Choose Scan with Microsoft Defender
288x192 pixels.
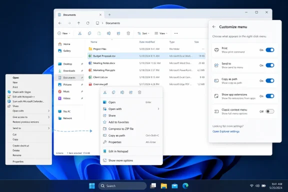(29, 101)
